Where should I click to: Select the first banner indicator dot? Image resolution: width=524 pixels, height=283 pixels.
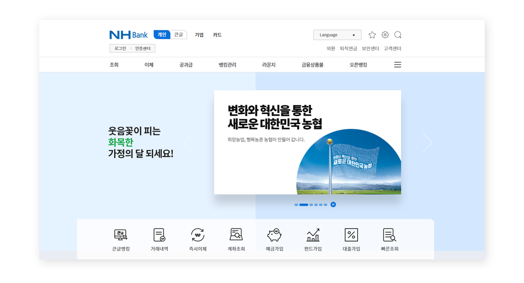coord(296,205)
